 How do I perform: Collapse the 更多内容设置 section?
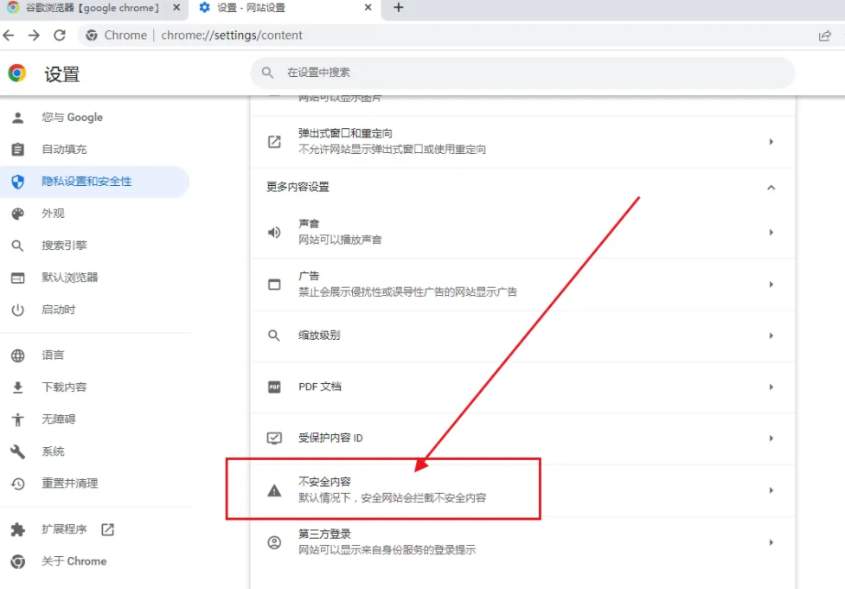(771, 188)
